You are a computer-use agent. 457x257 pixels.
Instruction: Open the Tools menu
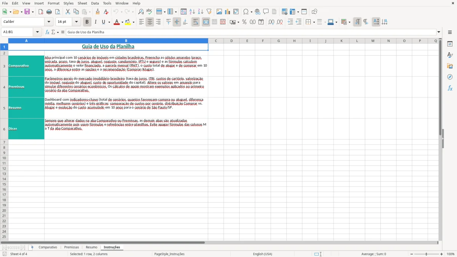pyautogui.click(x=107, y=3)
